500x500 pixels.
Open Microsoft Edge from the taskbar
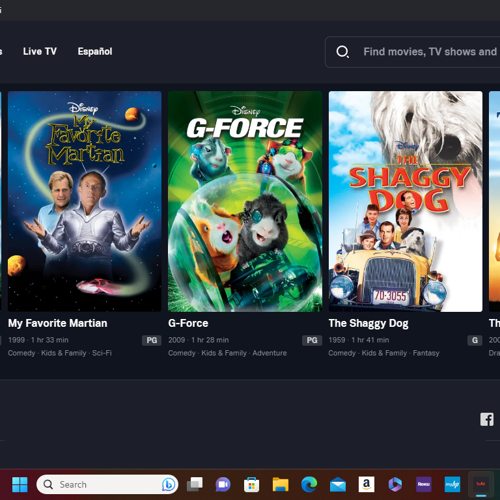[x=309, y=484]
